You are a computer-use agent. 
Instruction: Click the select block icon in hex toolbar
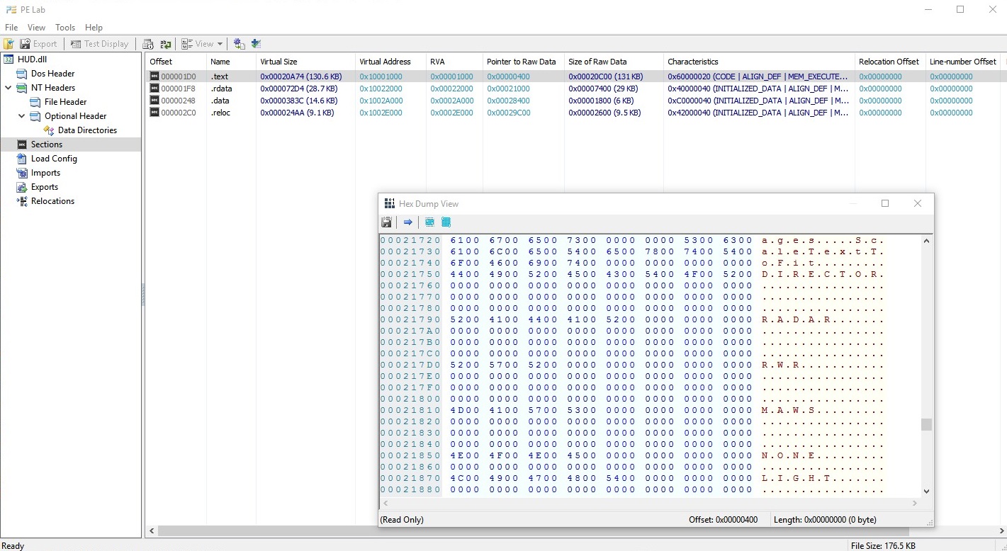click(x=429, y=222)
